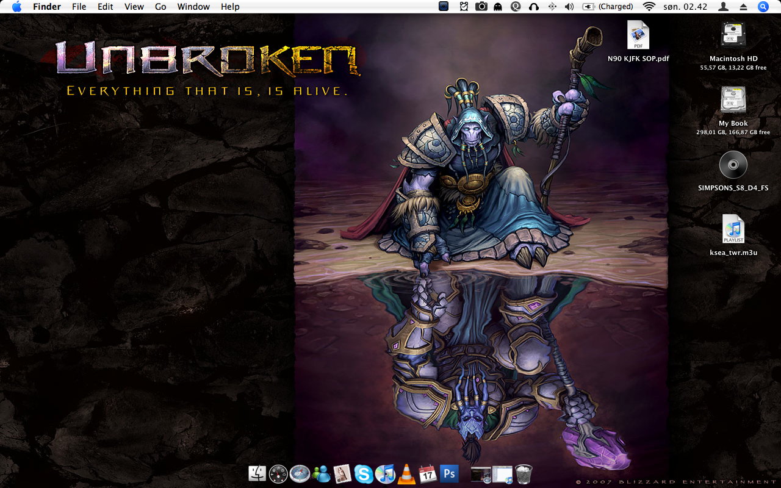Select the N90 KJFK SOP.pdf file name
Image resolution: width=781 pixels, height=488 pixels.
638,59
